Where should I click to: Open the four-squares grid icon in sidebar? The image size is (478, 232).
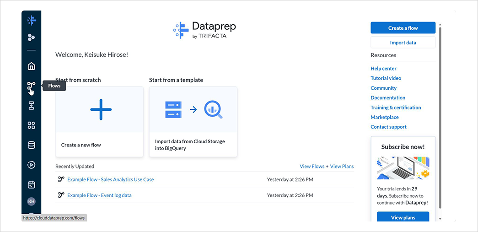coord(31,125)
